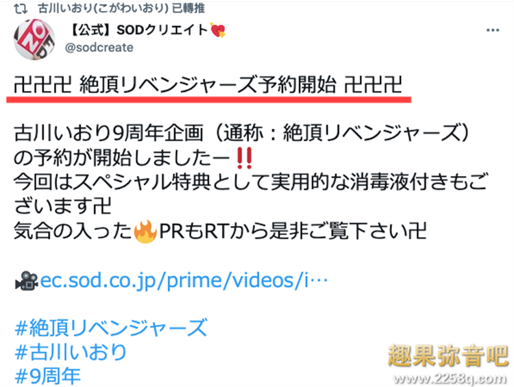Open the three-dot more options menu
The width and height of the screenshot is (514, 387).
pyautogui.click(x=493, y=30)
